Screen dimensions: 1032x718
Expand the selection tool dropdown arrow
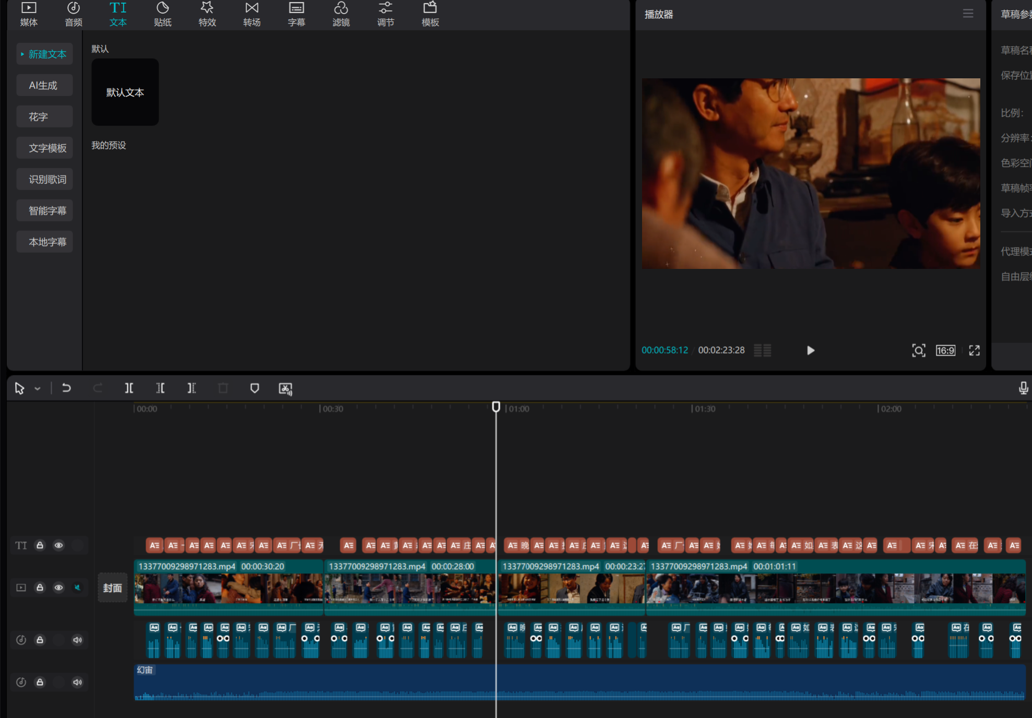[38, 389]
